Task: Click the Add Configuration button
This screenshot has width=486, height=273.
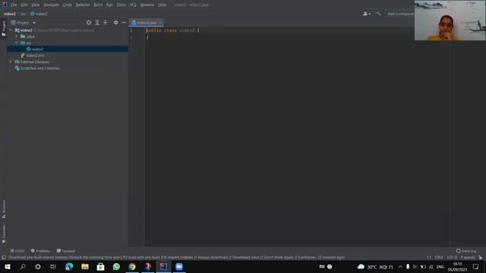Action: [400, 14]
